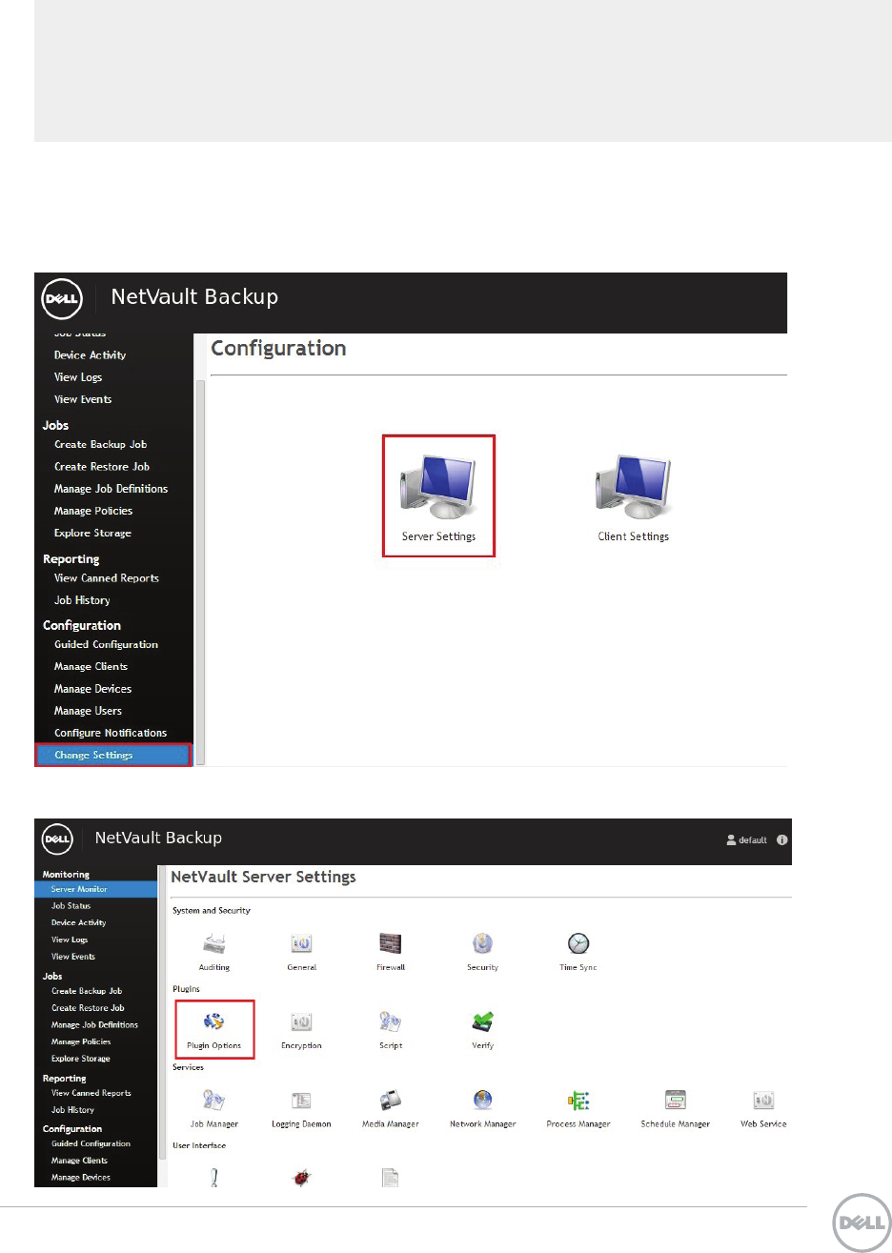Click the Configuration window sidebar scrollbar

pos(200,572)
